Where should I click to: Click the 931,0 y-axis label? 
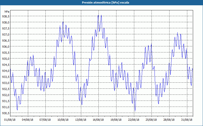point(6,107)
